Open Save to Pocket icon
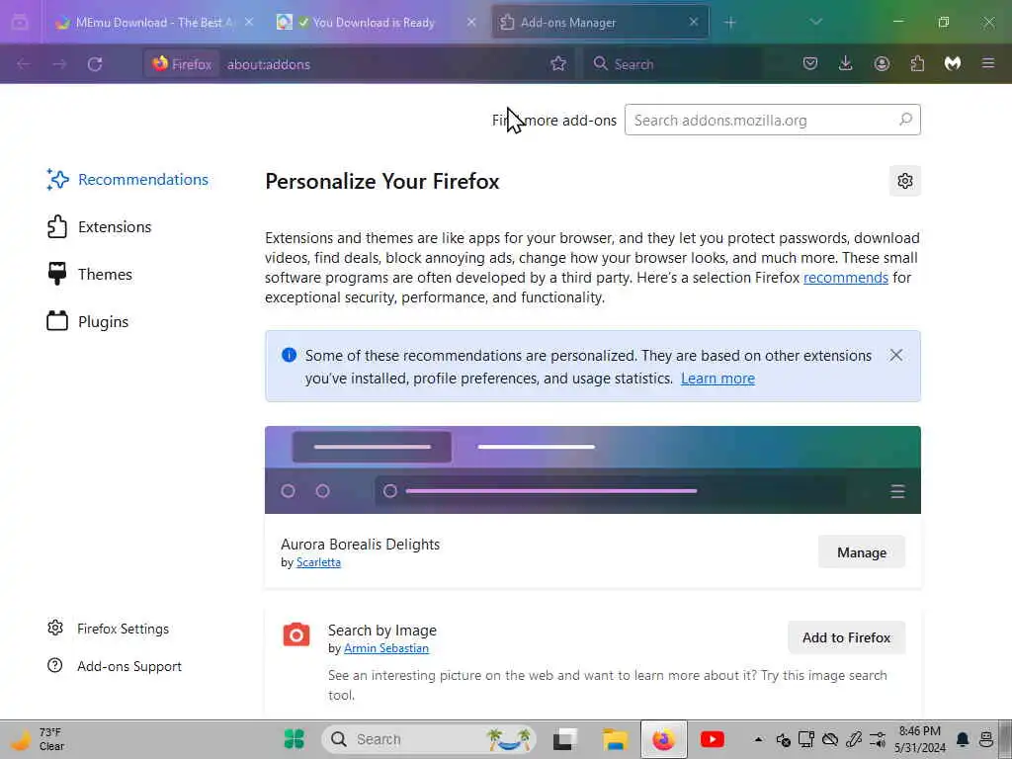 [810, 64]
